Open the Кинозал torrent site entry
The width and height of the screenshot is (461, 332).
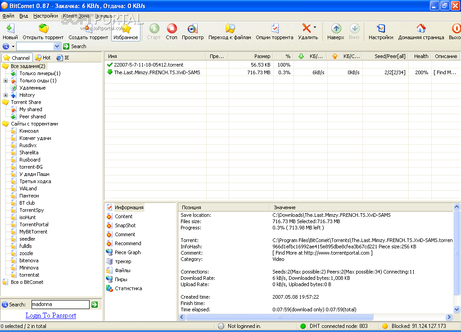29,131
